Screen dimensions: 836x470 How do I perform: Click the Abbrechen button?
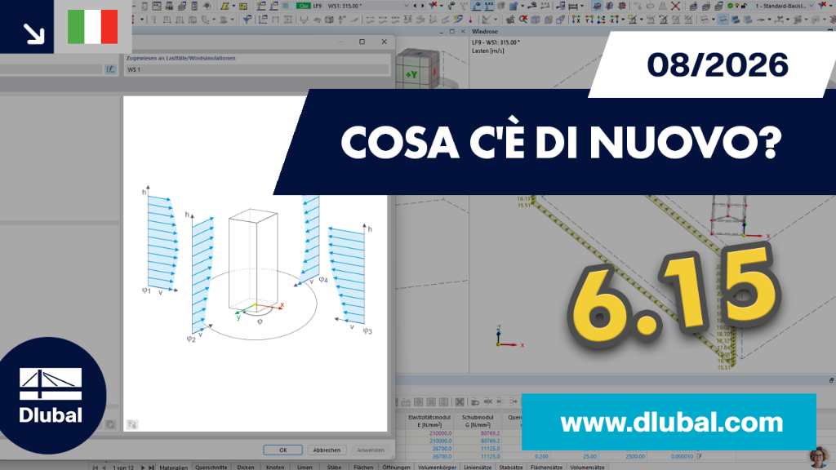pyautogui.click(x=327, y=450)
